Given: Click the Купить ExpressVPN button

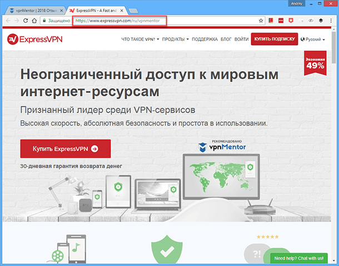Looking at the screenshot, I should coord(66,149).
